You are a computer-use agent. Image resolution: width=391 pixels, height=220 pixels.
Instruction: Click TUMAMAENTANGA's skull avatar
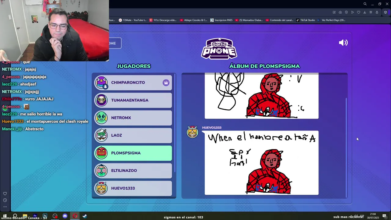coord(101,100)
